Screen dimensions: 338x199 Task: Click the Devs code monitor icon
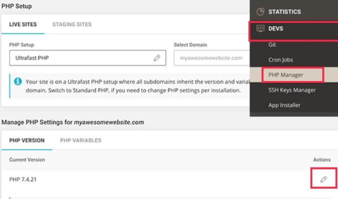click(x=260, y=28)
